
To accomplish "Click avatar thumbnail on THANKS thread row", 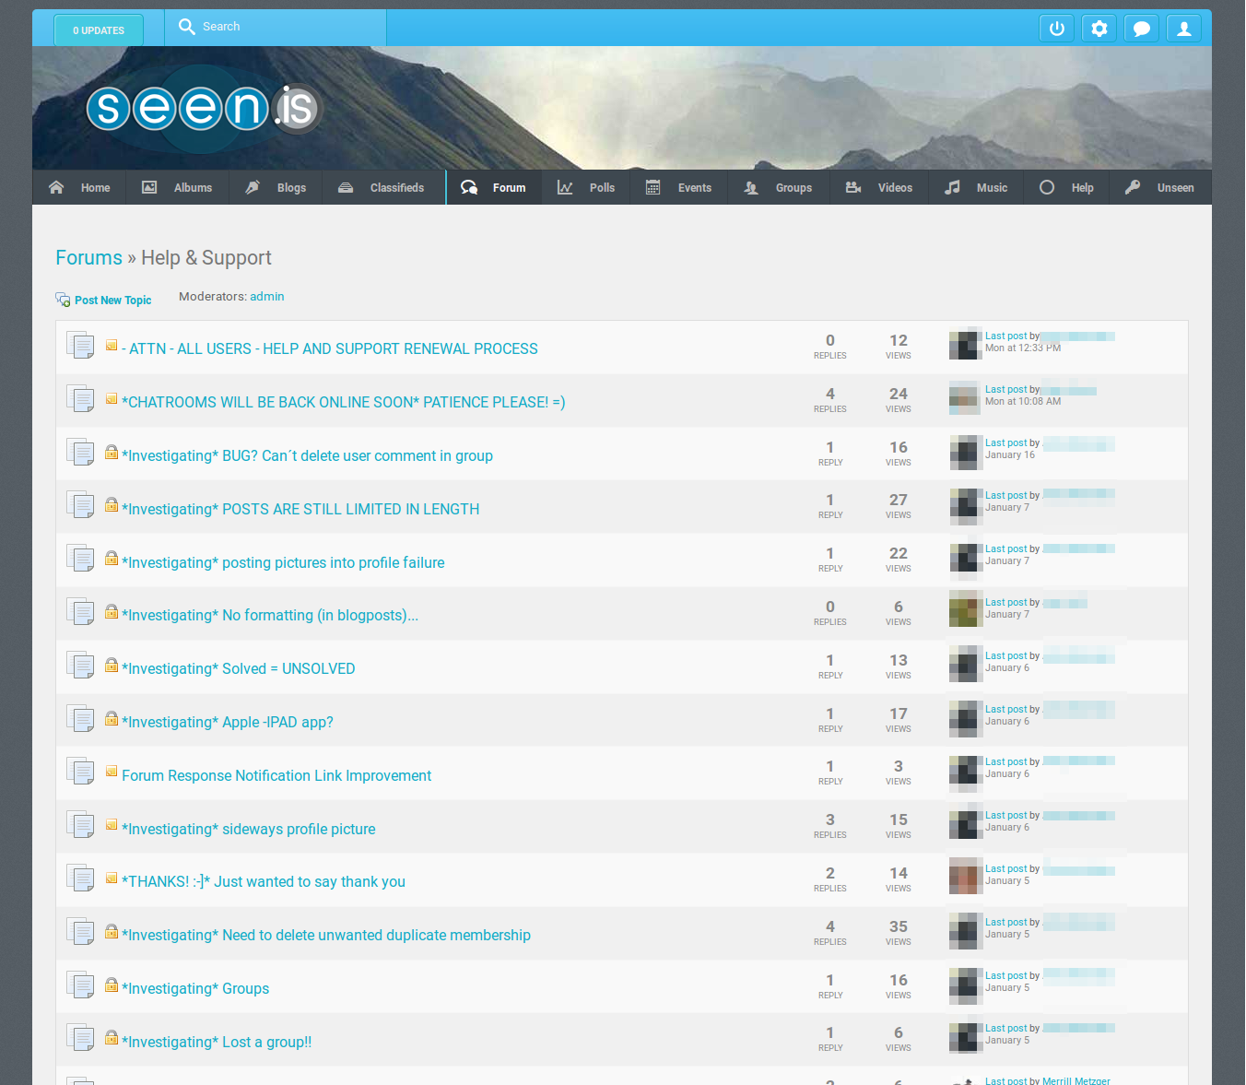I will pos(965,876).
